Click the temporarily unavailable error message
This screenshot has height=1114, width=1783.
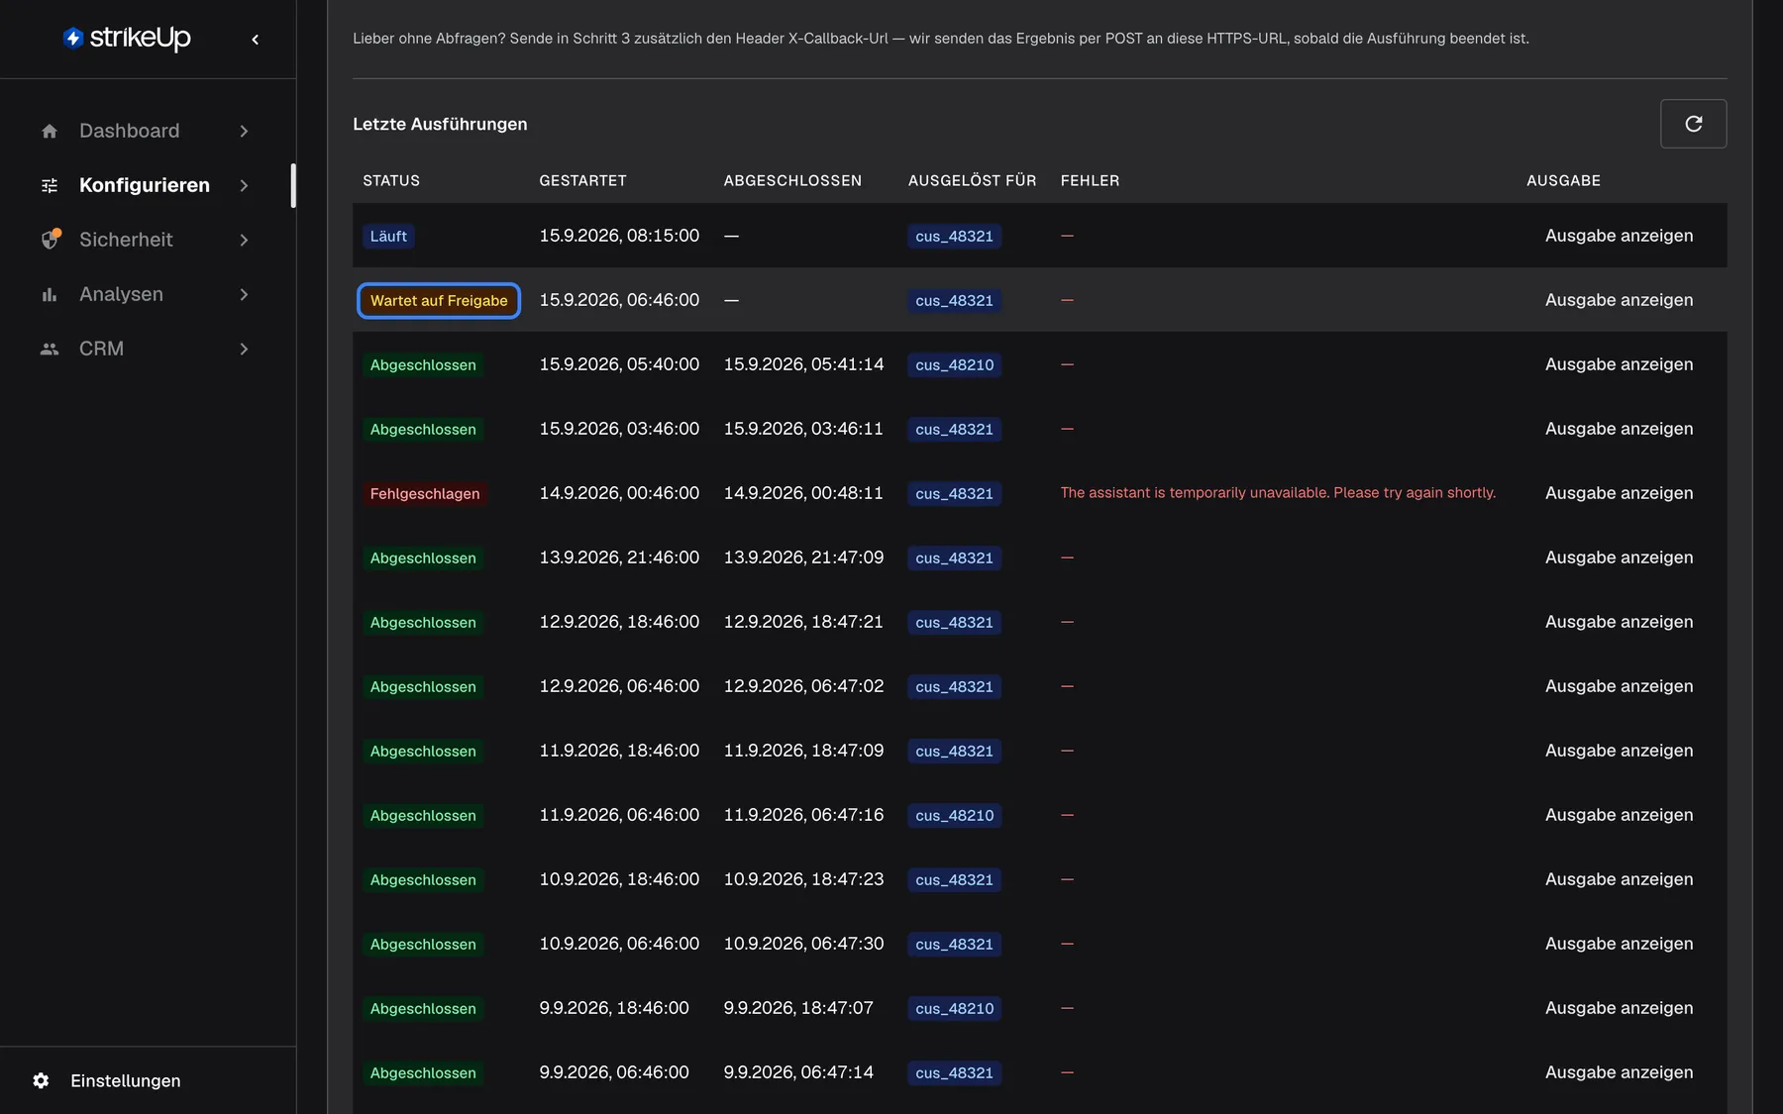pos(1278,493)
